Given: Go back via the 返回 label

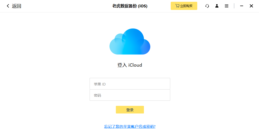Looking at the screenshot, I should (17, 6).
